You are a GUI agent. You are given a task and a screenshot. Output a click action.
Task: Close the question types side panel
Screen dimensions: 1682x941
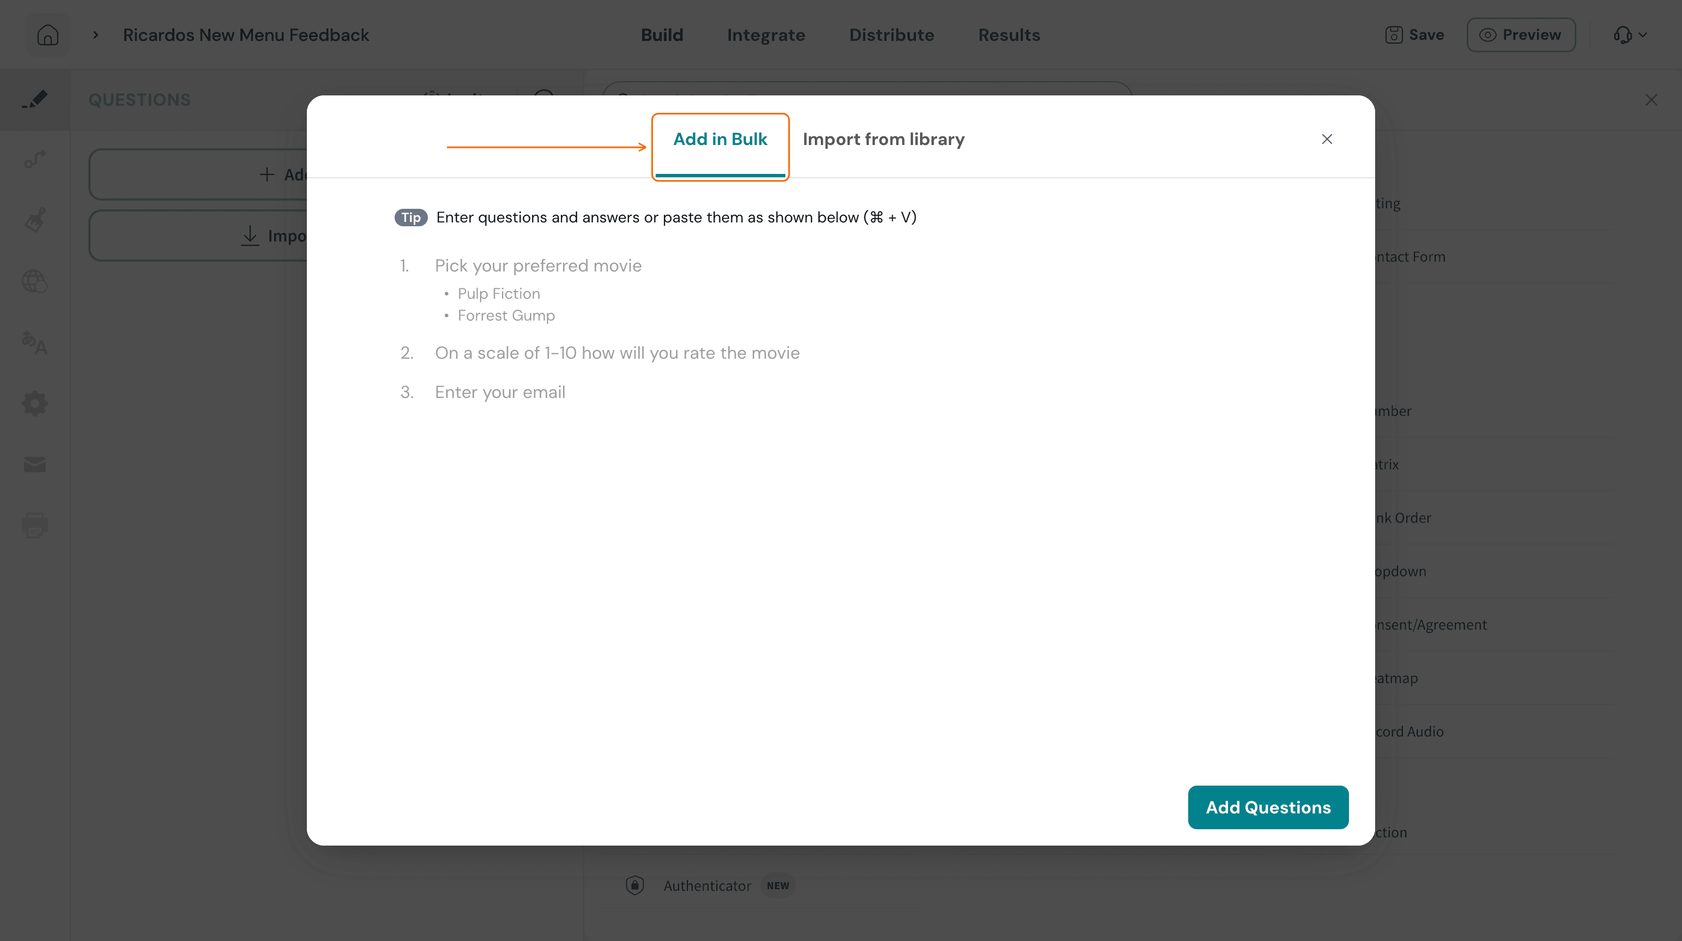[x=1651, y=100]
